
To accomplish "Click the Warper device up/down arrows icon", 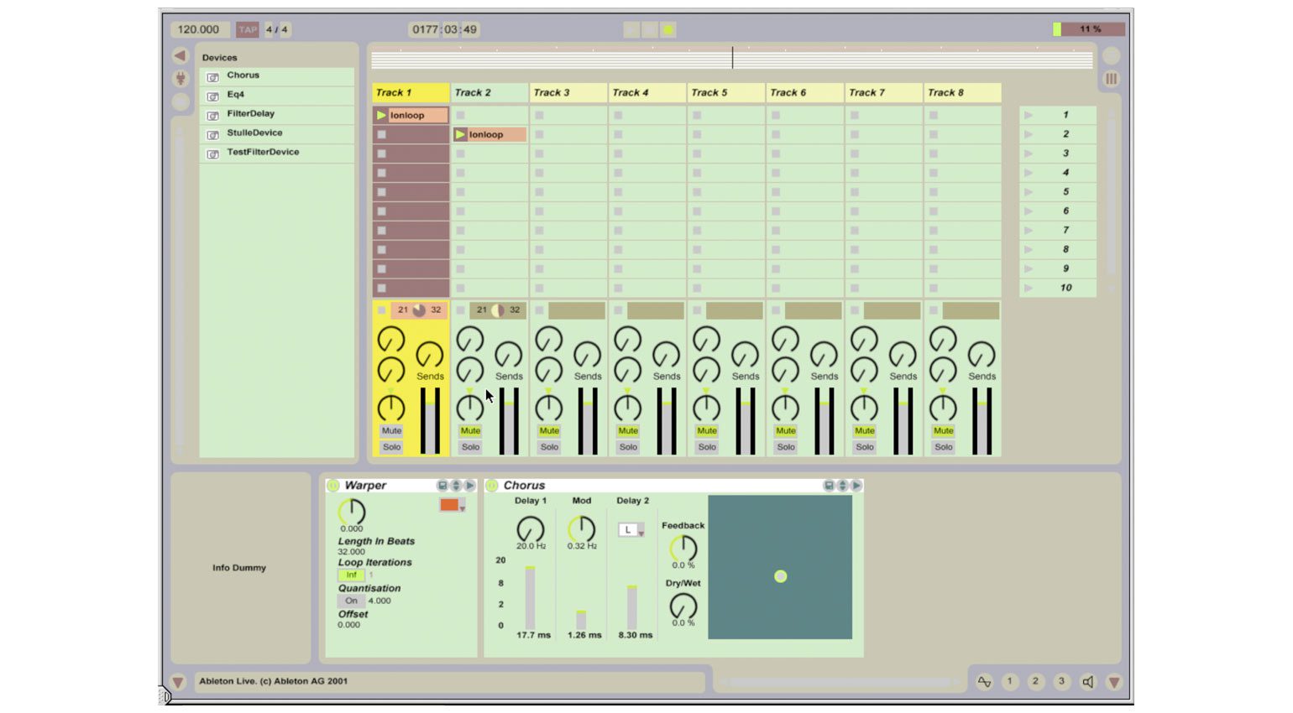I will tap(456, 486).
